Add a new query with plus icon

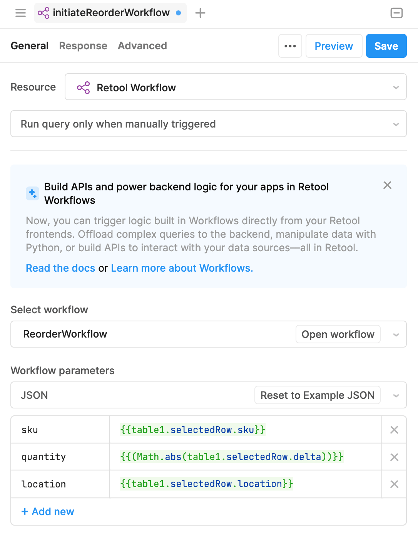[200, 13]
